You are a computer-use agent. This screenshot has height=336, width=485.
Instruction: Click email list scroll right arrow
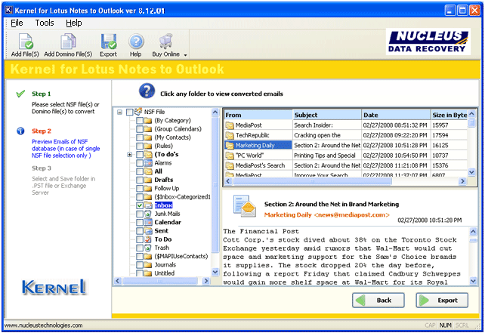click(x=462, y=181)
